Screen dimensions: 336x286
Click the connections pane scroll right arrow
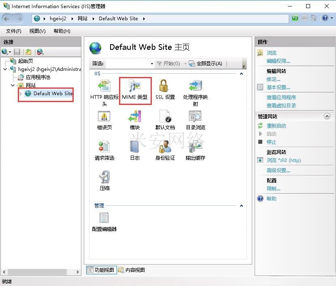(77, 272)
